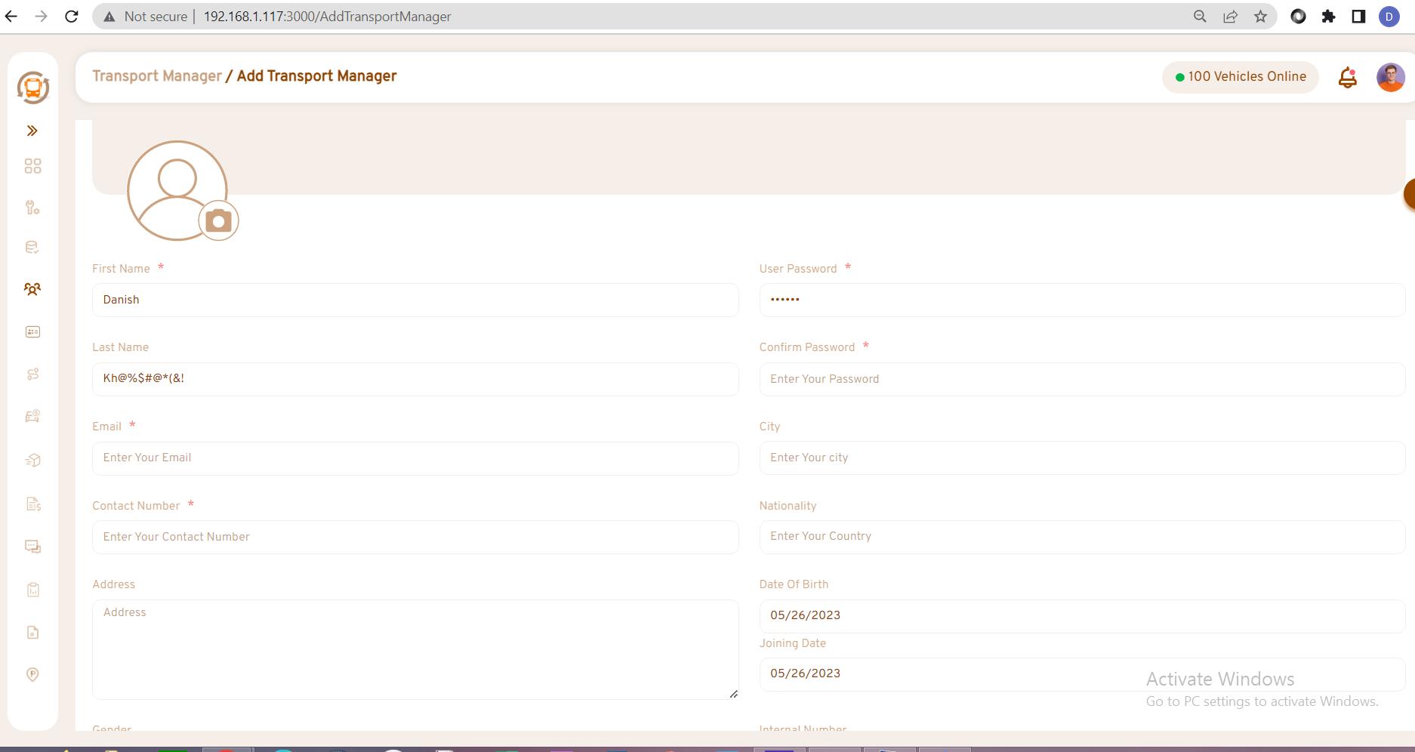Focus the Confirm Password field

coord(1081,379)
